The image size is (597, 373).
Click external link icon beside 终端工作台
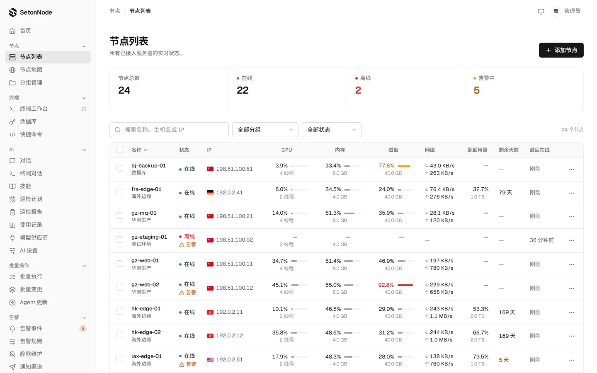[84, 109]
